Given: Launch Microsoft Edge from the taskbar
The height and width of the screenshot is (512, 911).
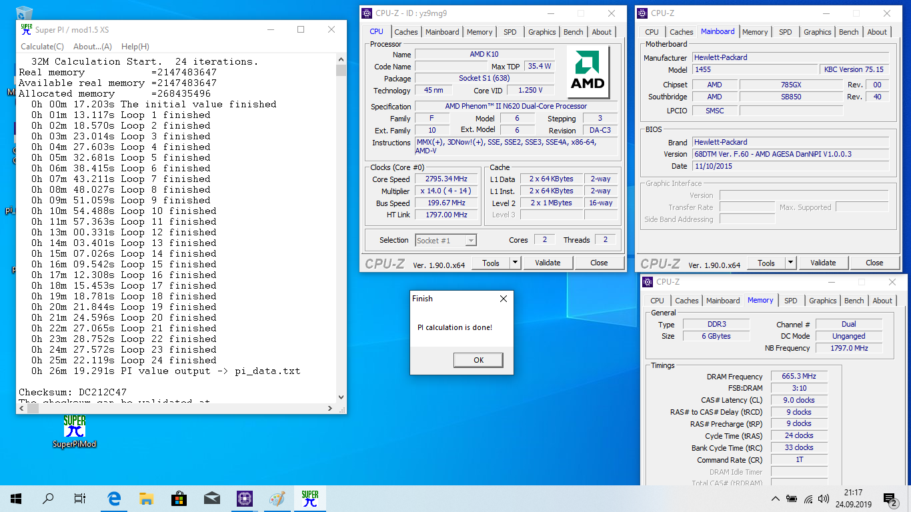Looking at the screenshot, I should tap(115, 498).
